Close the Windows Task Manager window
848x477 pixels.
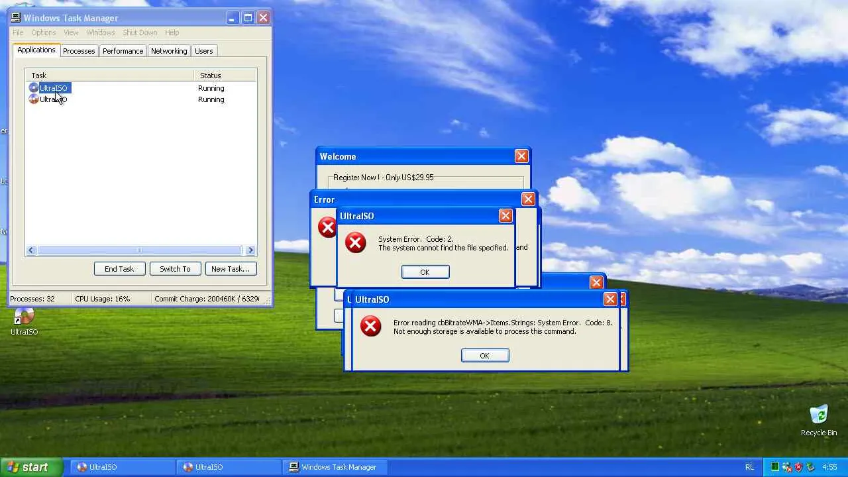click(x=263, y=18)
